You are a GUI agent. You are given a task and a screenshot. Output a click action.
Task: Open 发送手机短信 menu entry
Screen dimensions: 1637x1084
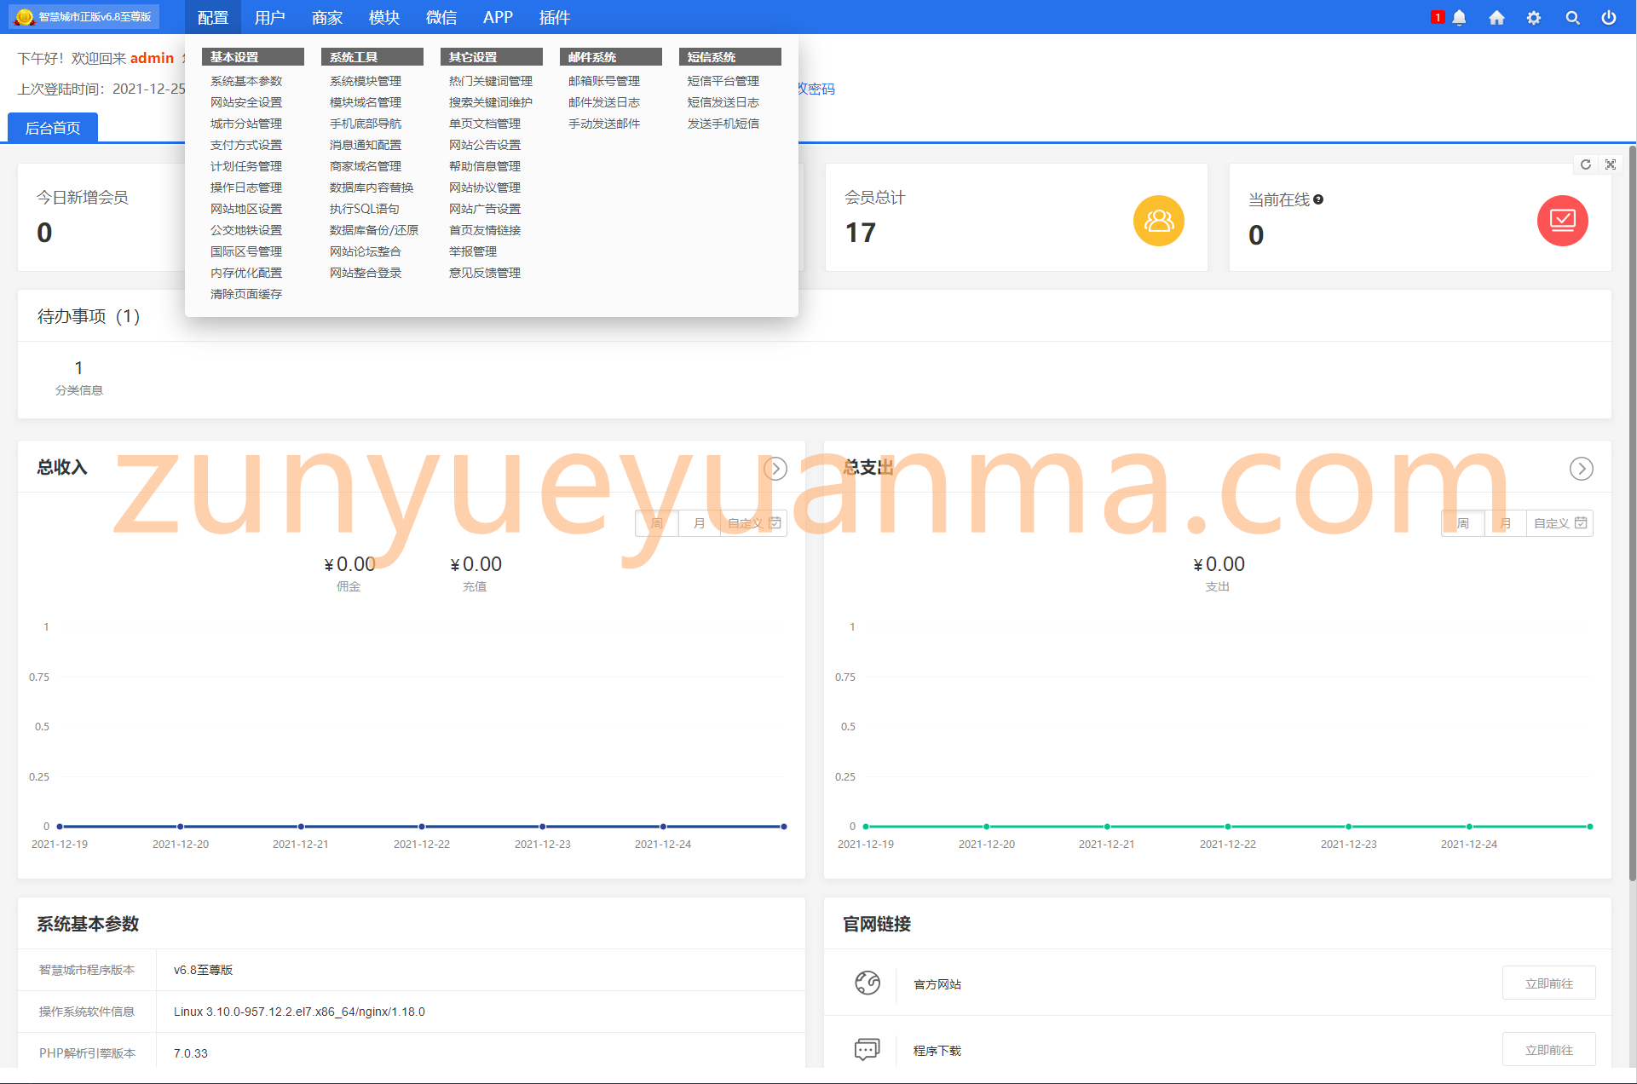[723, 124]
